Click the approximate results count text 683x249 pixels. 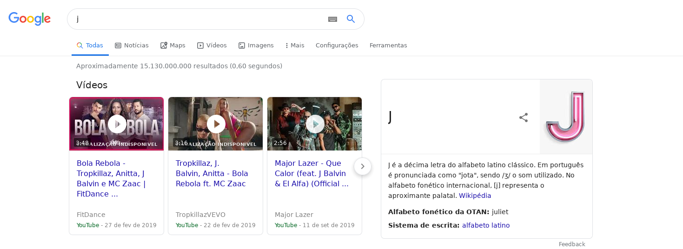tap(179, 66)
